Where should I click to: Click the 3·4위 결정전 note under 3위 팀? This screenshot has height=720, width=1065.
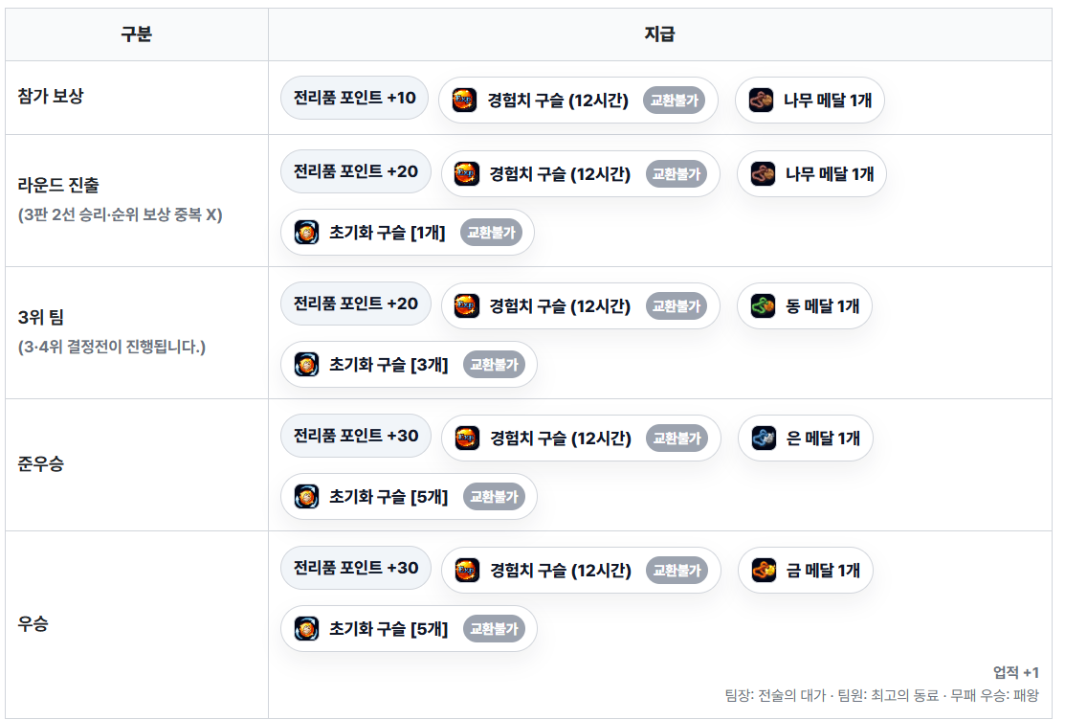tap(111, 347)
